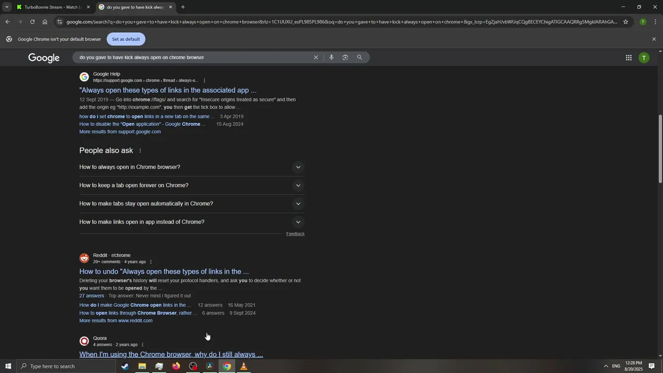Close the Google search tab
The width and height of the screenshot is (663, 373).
tap(170, 7)
